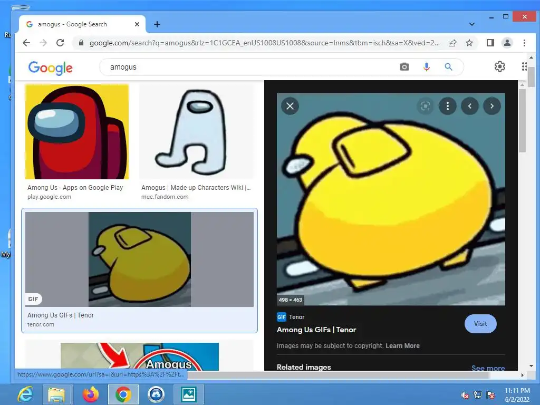The width and height of the screenshot is (540, 405).
Task: Click See more related images
Action: click(488, 368)
